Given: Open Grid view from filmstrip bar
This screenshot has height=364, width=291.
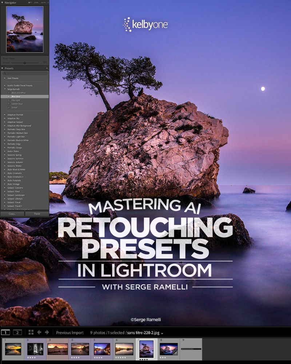Looking at the screenshot, I should pyautogui.click(x=31, y=332).
